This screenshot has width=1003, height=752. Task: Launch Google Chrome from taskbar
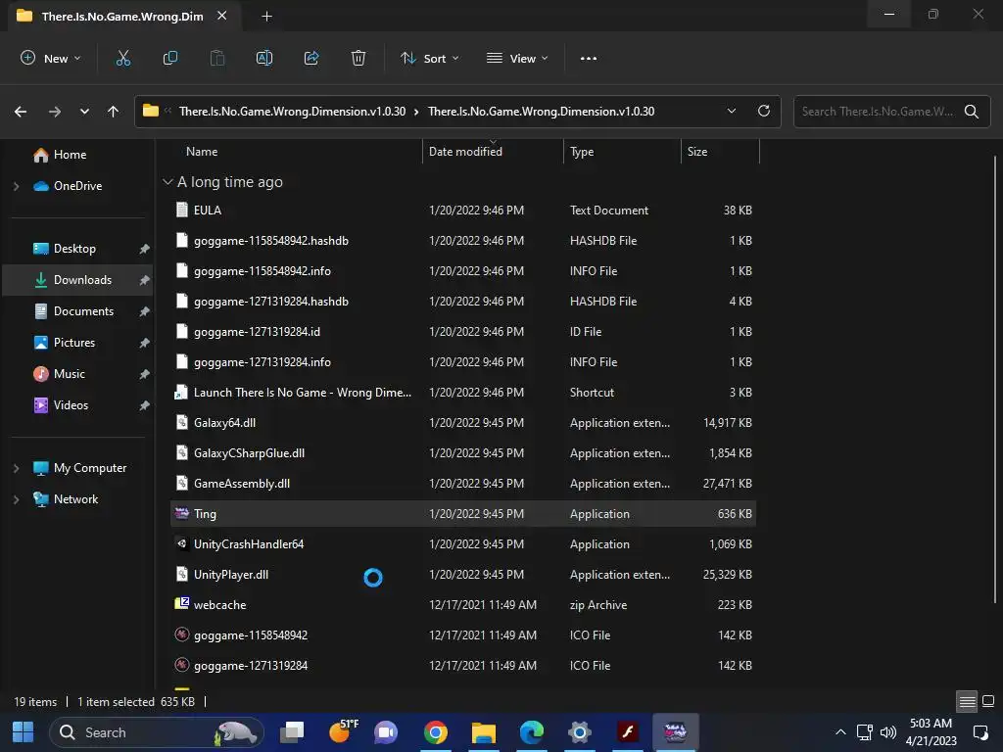point(436,732)
